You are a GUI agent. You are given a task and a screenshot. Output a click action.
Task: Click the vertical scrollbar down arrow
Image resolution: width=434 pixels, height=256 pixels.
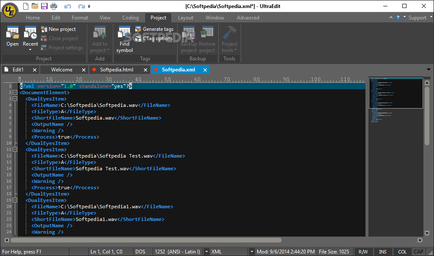click(x=427, y=233)
